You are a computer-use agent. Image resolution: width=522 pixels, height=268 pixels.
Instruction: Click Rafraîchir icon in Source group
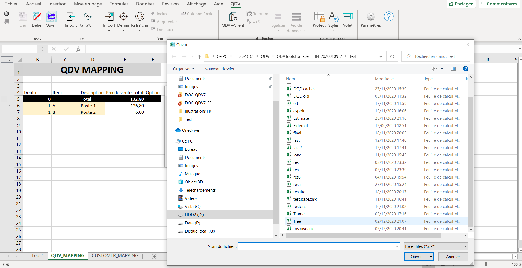(87, 17)
